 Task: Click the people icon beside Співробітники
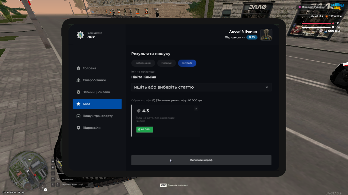click(x=78, y=80)
